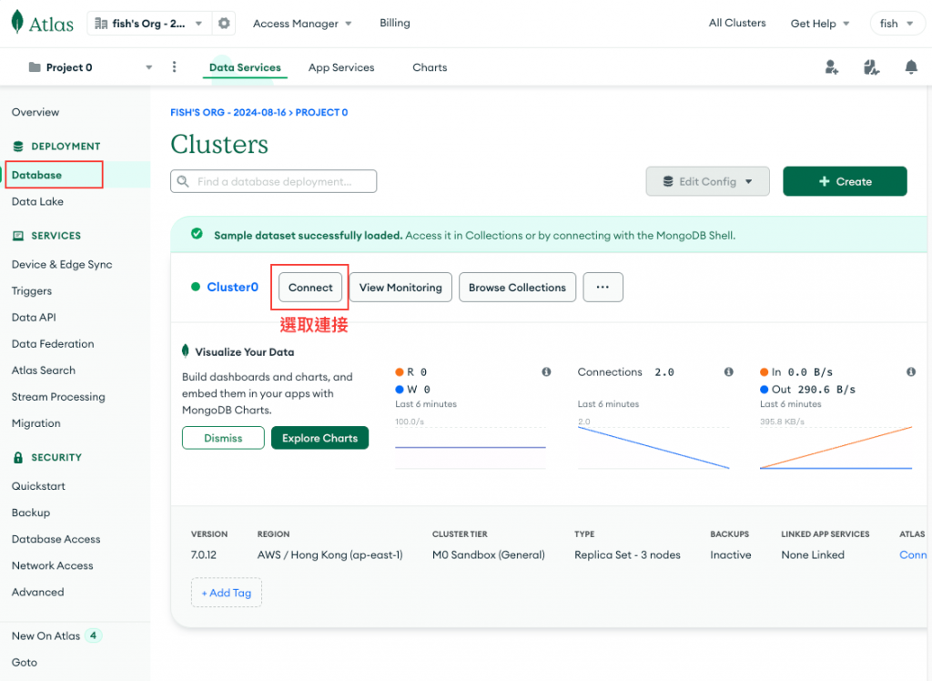Viewport: 932px width, 681px height.
Task: Switch to App Services tab
Action: [341, 67]
